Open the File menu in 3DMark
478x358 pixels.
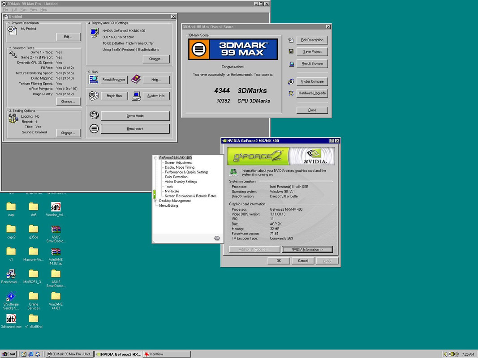click(x=5, y=9)
